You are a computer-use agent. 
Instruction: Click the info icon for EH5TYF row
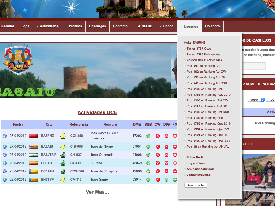pos(5,180)
